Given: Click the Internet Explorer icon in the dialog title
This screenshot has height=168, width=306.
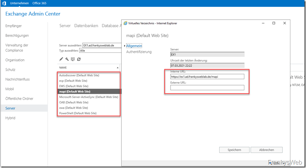Looking at the screenshot, I should 127,23.
